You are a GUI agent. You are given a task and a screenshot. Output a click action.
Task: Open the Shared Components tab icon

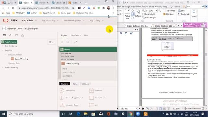[22, 35]
